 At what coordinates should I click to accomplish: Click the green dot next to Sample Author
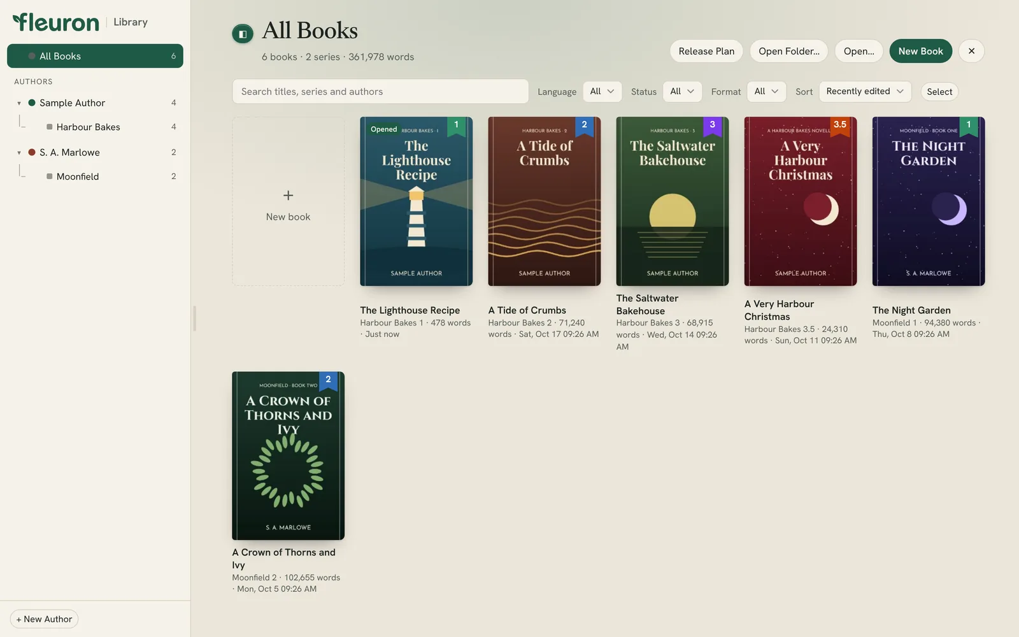click(32, 103)
